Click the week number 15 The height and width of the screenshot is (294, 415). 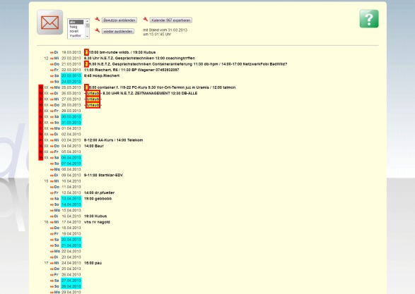[46, 181]
